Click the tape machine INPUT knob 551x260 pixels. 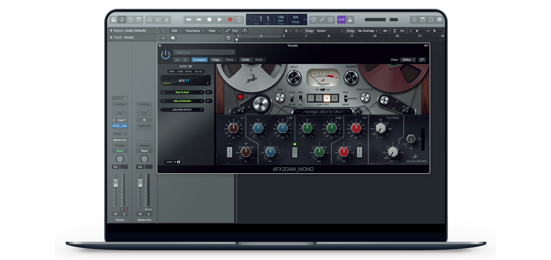294,78
